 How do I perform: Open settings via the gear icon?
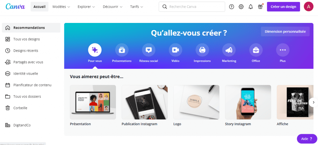(241, 7)
